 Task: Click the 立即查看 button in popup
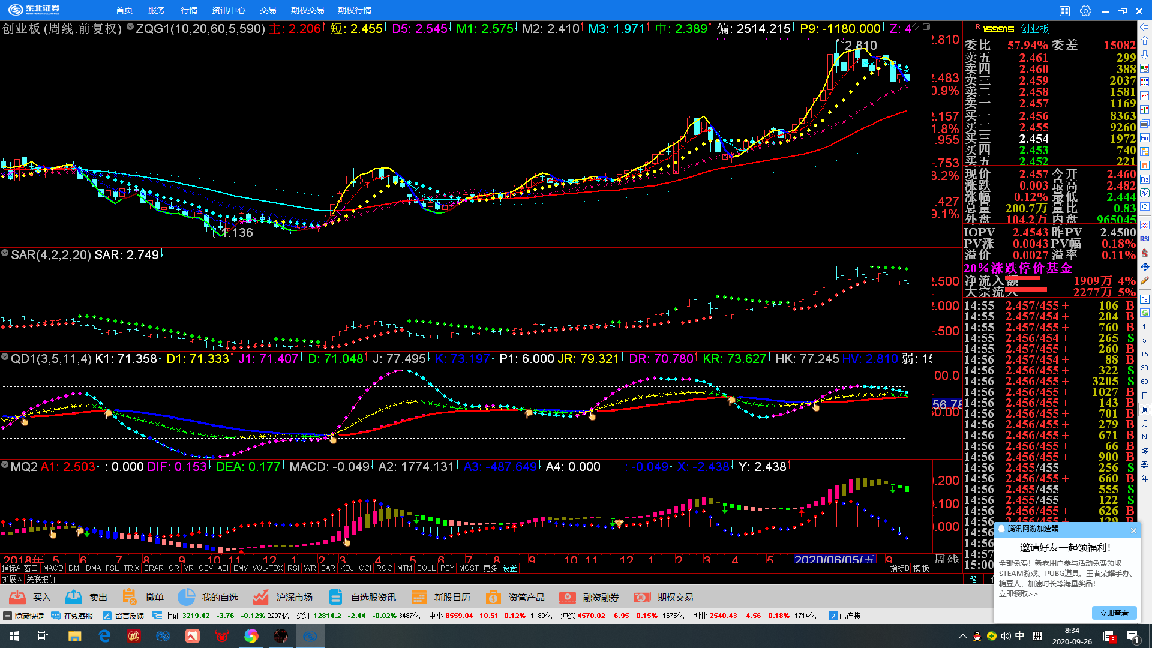pyautogui.click(x=1114, y=613)
